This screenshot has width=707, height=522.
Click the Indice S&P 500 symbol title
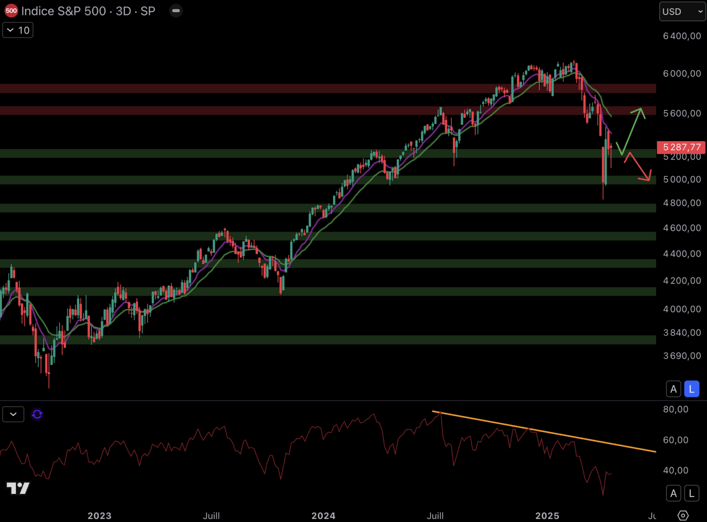(88, 11)
